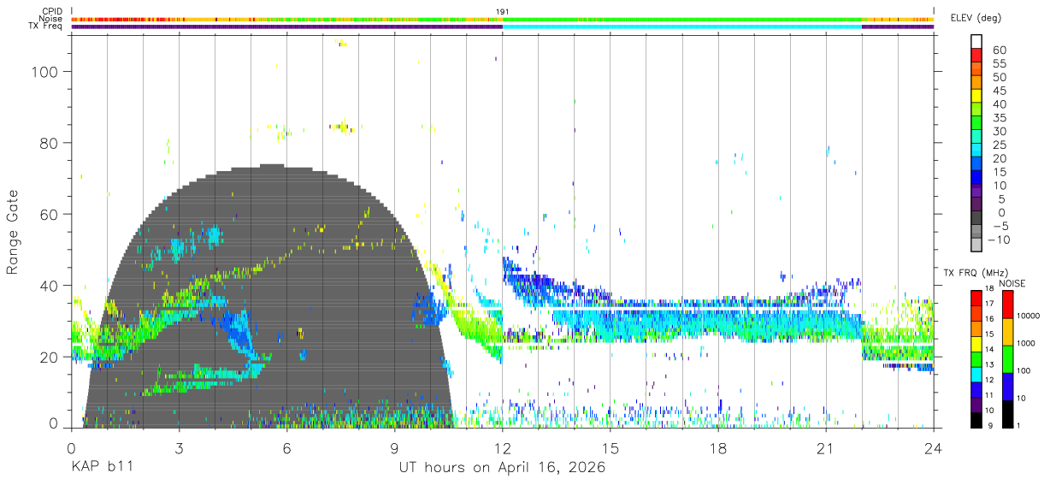
Task: Click the Noise row label at top left
Action: pos(51,19)
